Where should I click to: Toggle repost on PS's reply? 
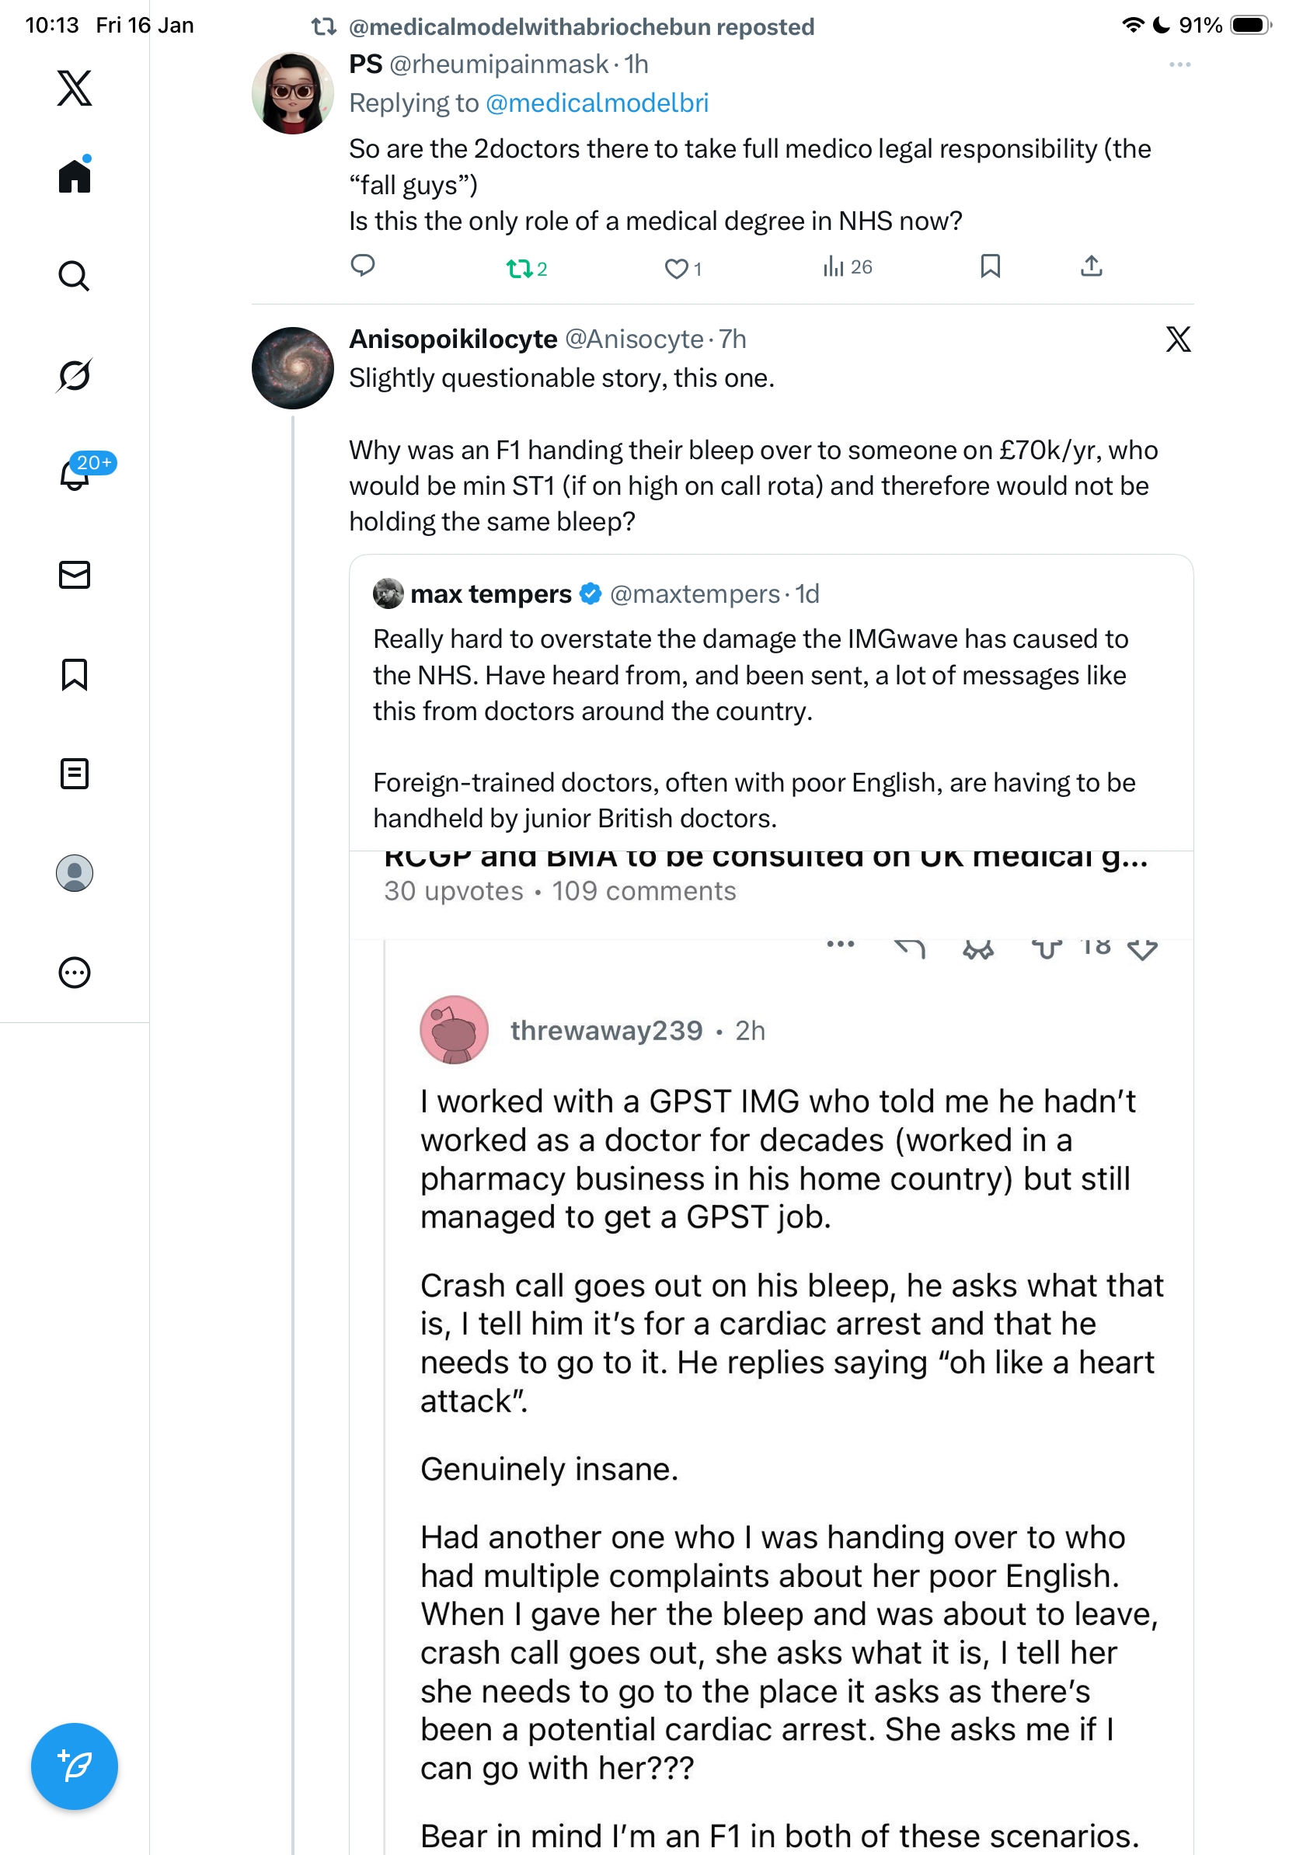click(519, 268)
